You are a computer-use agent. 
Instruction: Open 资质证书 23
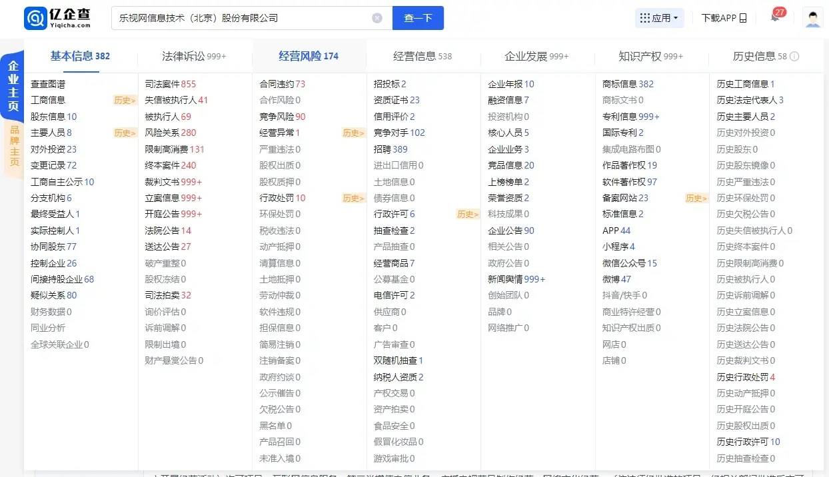tap(397, 100)
